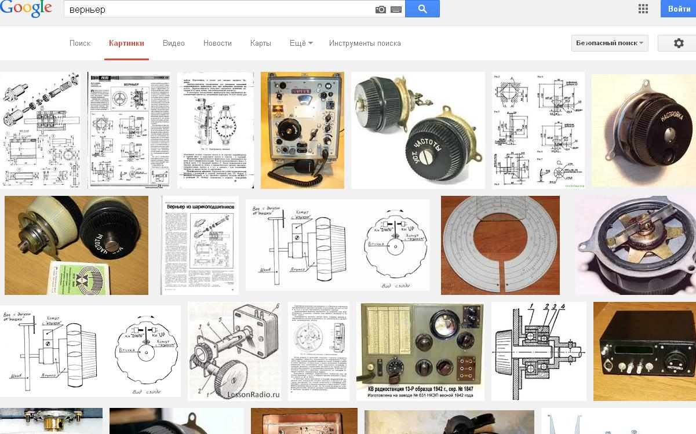Open Инструменты поиска options
Image resolution: width=696 pixels, height=434 pixels.
pyautogui.click(x=365, y=43)
